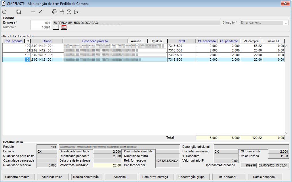Screen dimensions: 292x182
Task: Click the Valor unitário field 11,00
Action: click(x=278, y=156)
